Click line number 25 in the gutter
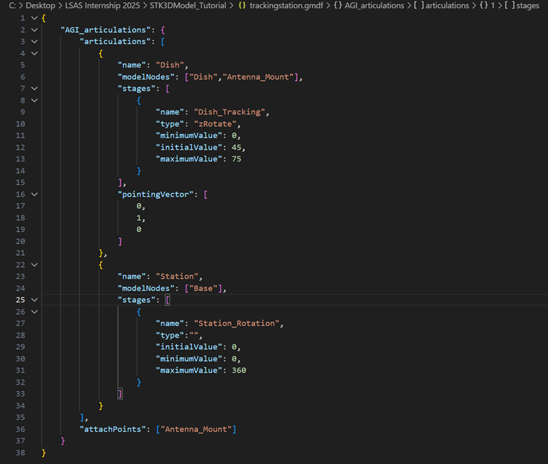This screenshot has height=464, width=548. coord(20,300)
